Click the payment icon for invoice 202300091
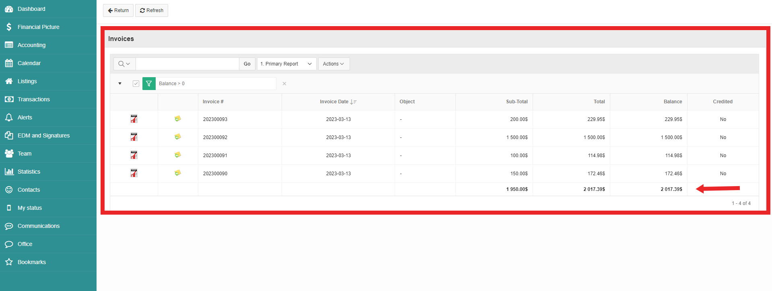Screen dimensions: 772x291 pyautogui.click(x=177, y=155)
